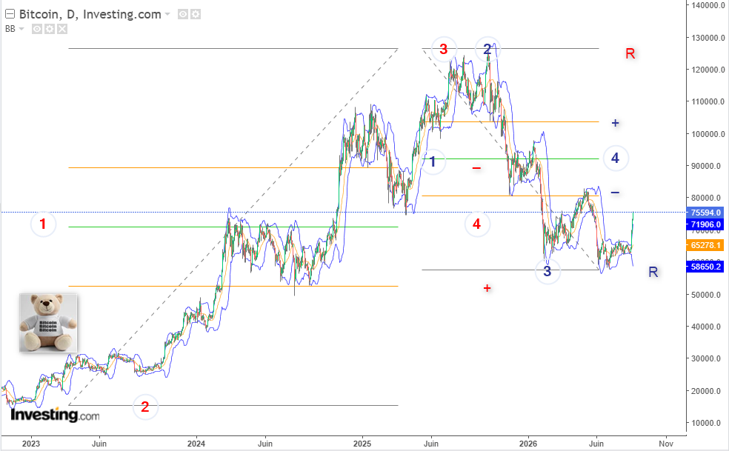The height and width of the screenshot is (451, 729).
Task: Click the 2023 label on time axis
Action: point(31,444)
